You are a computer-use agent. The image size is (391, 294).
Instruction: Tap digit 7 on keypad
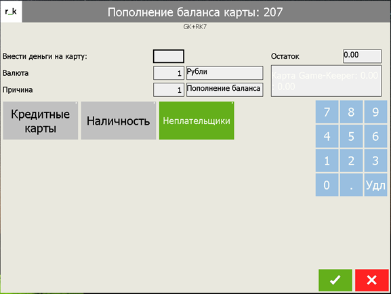pos(327,112)
